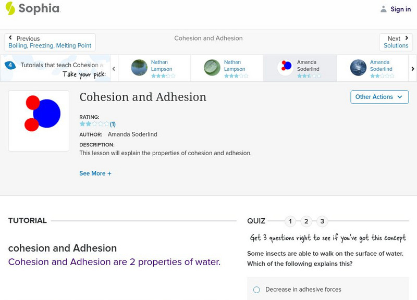Screen dimensions: 417x300
Task: Go to Previous: Boiling, Freezing, Melting Point
Action: click(x=50, y=42)
